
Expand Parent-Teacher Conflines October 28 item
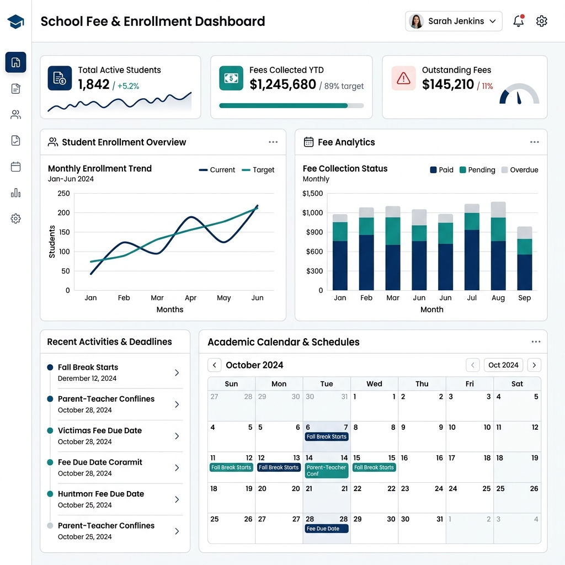[177, 404]
